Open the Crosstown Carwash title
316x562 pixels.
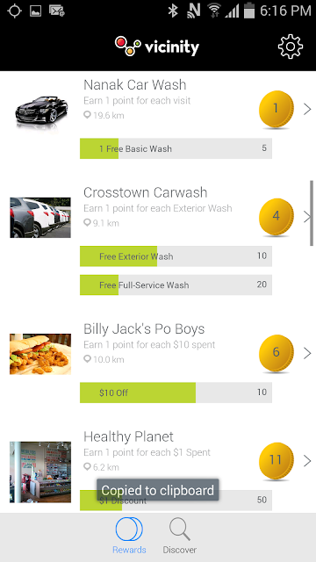145,192
